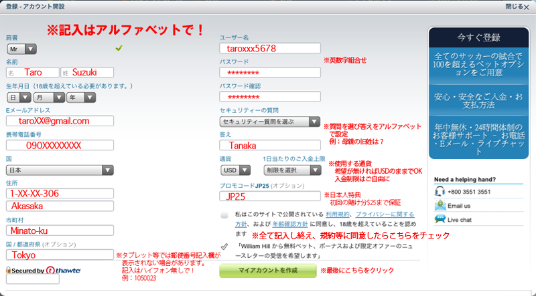
Task: Click the username input field
Action: [269, 48]
